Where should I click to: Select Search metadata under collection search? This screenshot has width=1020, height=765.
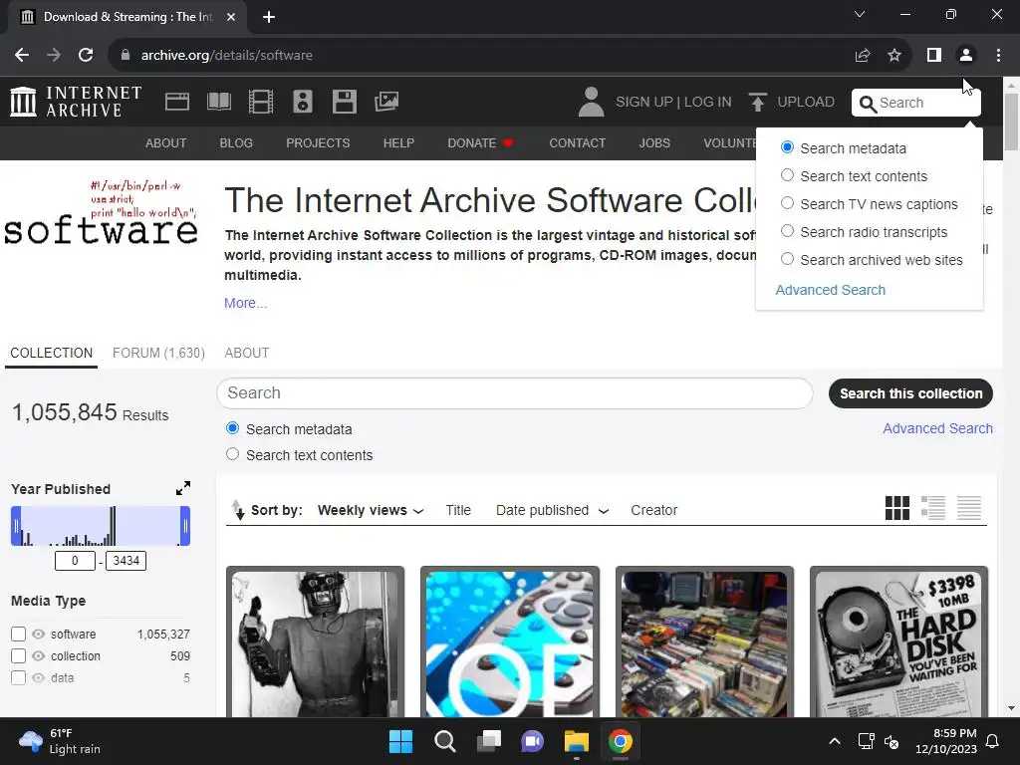[232, 428]
